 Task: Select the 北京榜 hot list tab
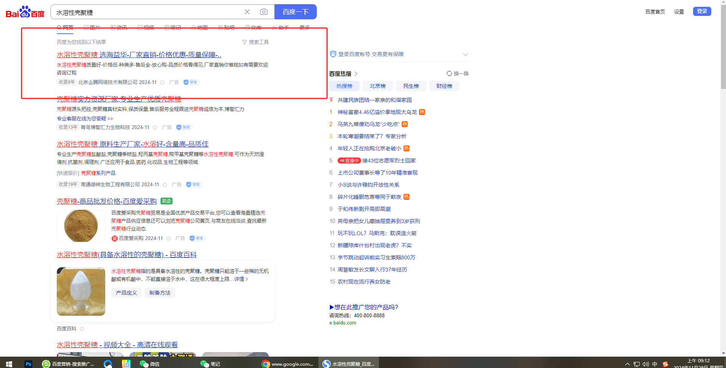click(377, 86)
